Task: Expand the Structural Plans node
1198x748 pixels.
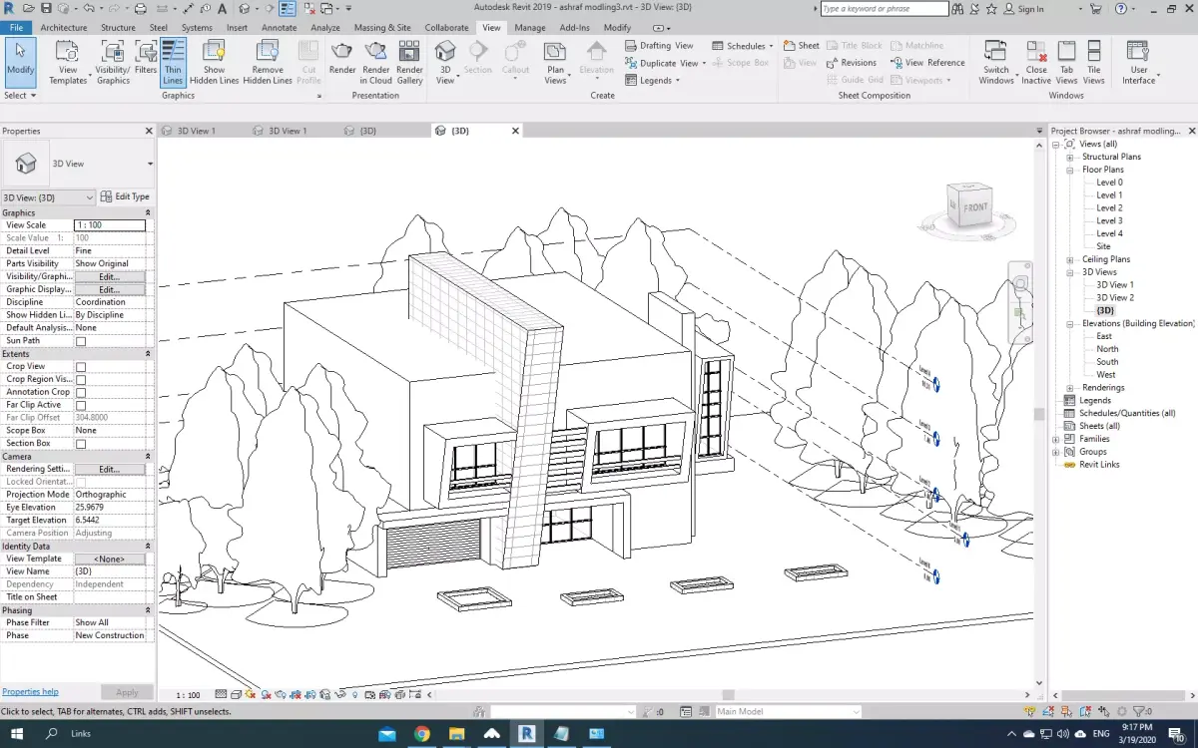Action: coord(1069,157)
